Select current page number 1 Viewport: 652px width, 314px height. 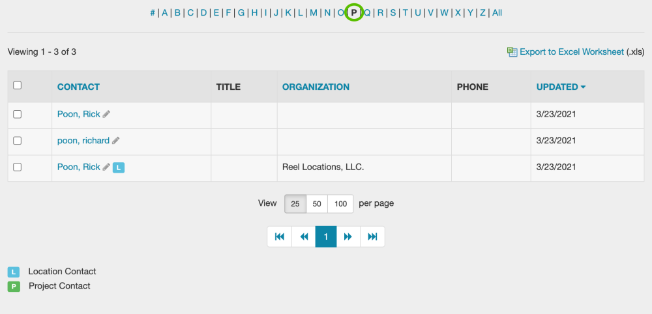pos(326,237)
